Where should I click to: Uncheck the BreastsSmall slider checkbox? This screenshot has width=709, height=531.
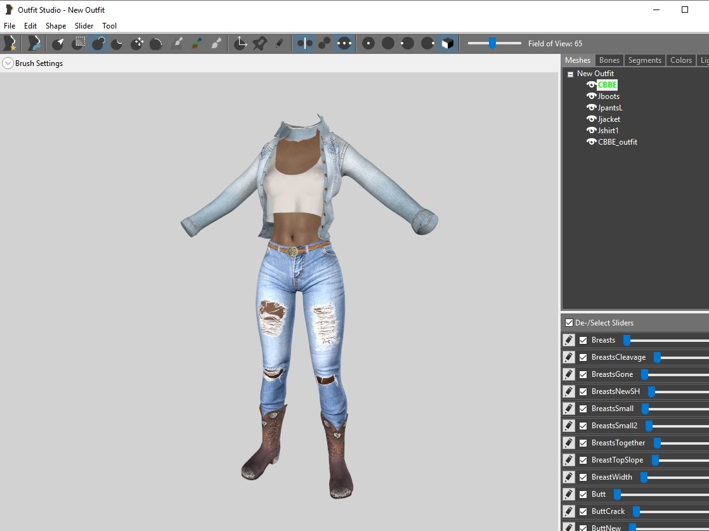(x=583, y=409)
